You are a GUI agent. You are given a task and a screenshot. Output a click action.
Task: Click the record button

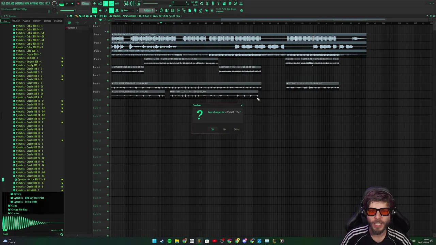[x=78, y=3]
